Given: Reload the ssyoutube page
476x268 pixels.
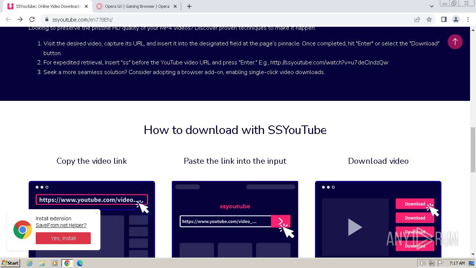Looking at the screenshot, I should pos(32,19).
